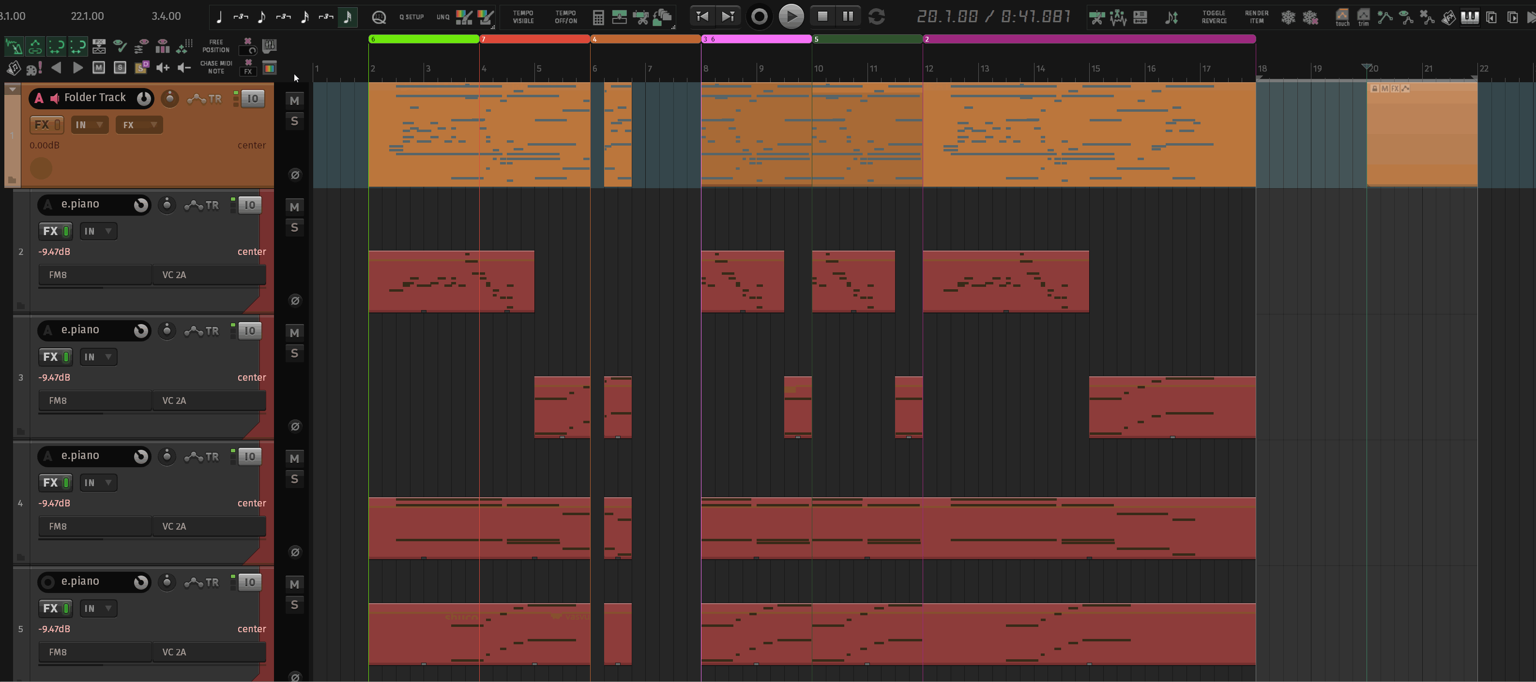Select the quarter note grid icon
Image resolution: width=1536 pixels, height=682 pixels.
click(x=219, y=17)
